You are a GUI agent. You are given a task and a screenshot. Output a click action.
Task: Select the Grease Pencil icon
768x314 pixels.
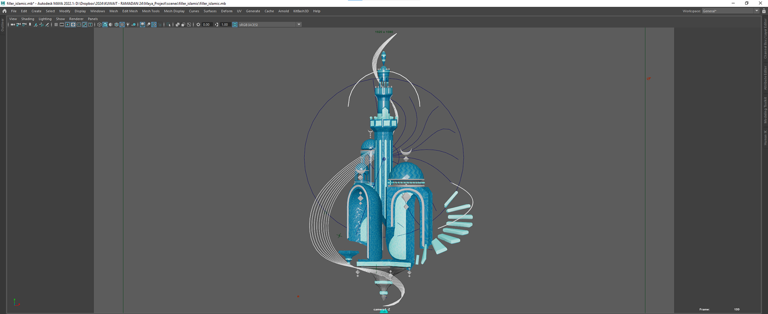click(x=47, y=25)
